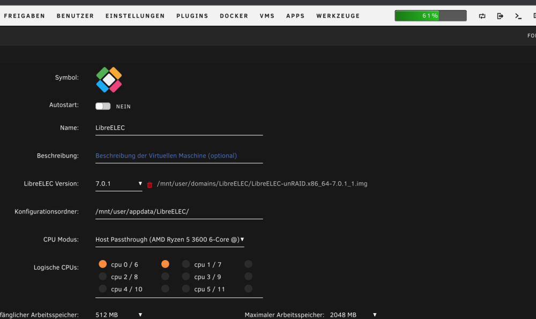This screenshot has height=319, width=536.
Task: Click the 61% green progress bar
Action: point(431,16)
